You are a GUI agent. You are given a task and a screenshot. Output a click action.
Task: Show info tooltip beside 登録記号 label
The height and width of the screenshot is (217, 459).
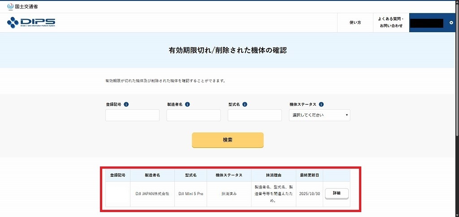pos(126,104)
